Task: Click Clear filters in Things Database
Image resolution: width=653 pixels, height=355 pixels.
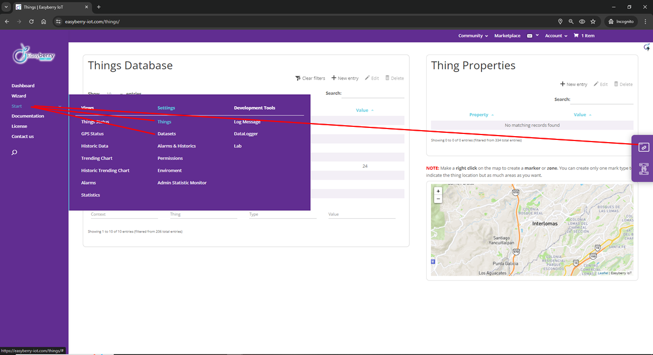Action: click(x=310, y=78)
